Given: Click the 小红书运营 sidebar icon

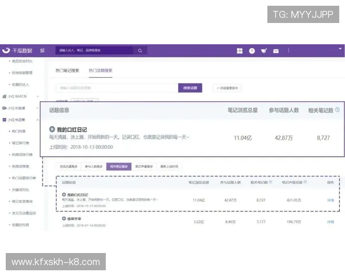Looking at the screenshot, I should 4,120.
